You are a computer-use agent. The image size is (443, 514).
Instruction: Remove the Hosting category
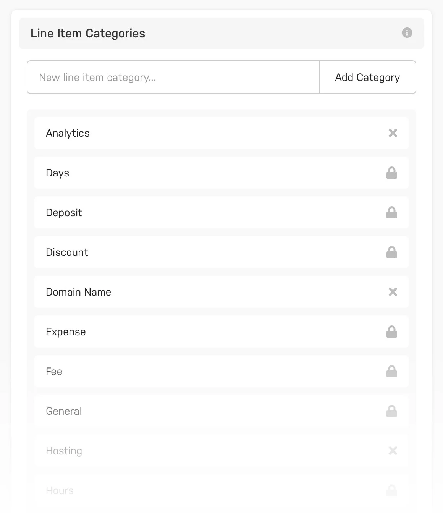(x=393, y=451)
